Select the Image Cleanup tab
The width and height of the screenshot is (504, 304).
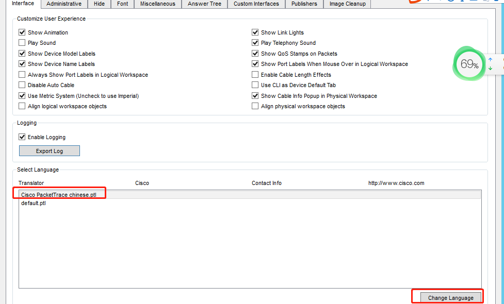tap(348, 4)
